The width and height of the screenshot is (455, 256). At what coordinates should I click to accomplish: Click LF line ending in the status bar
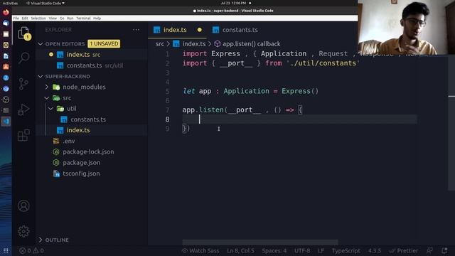321,251
